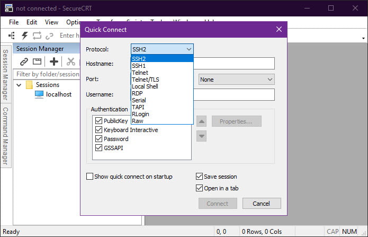
Task: Select SSH2 in the protocol list
Action: [162, 59]
